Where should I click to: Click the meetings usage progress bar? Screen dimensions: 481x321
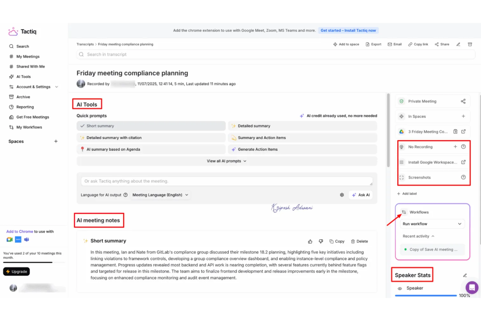tap(34, 262)
